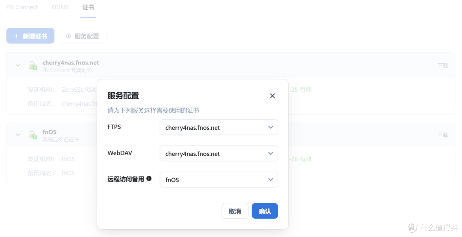Click the gear icon in 服务配置 button
This screenshot has width=462, height=237.
(68, 36)
